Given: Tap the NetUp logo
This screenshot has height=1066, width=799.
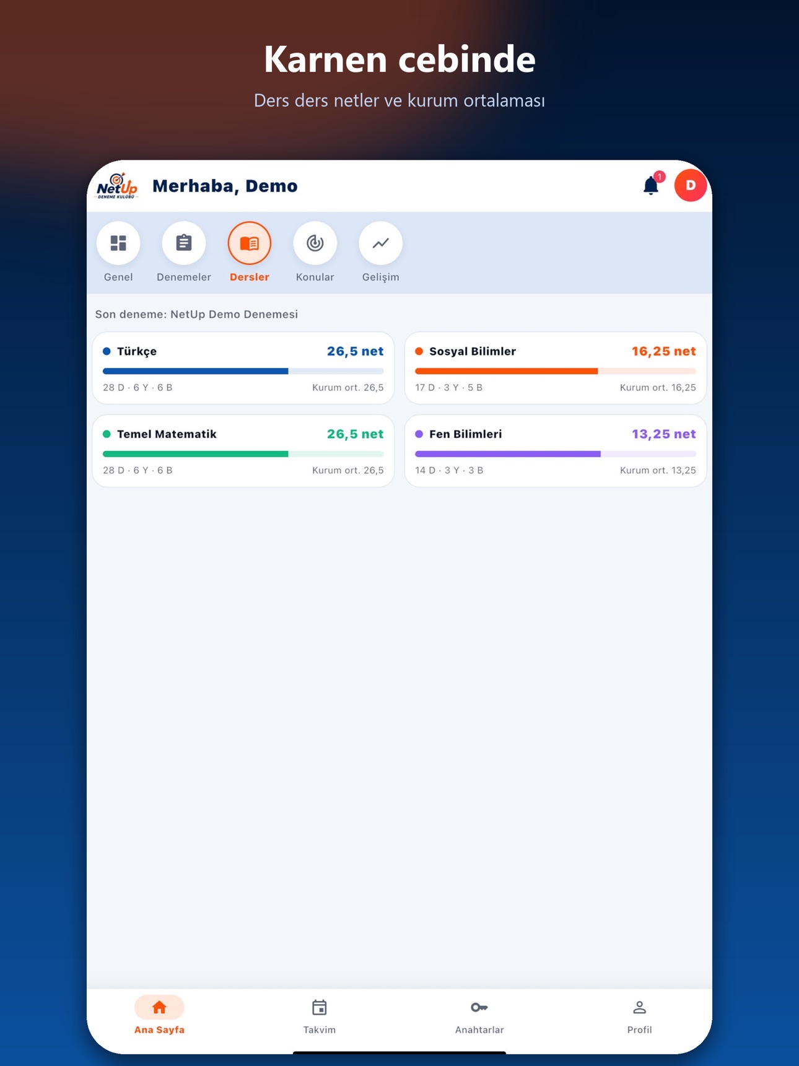Looking at the screenshot, I should click(117, 186).
